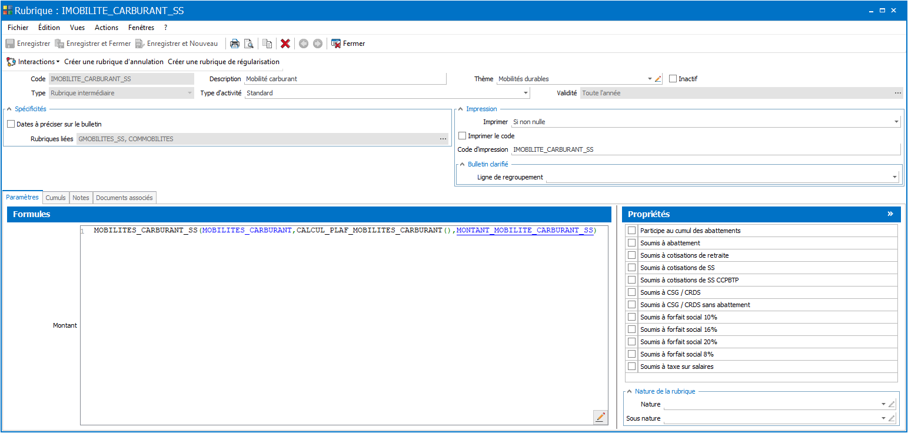Open the Sous nature dropdown arrow
Image resolution: width=908 pixels, height=433 pixels.
coord(883,418)
